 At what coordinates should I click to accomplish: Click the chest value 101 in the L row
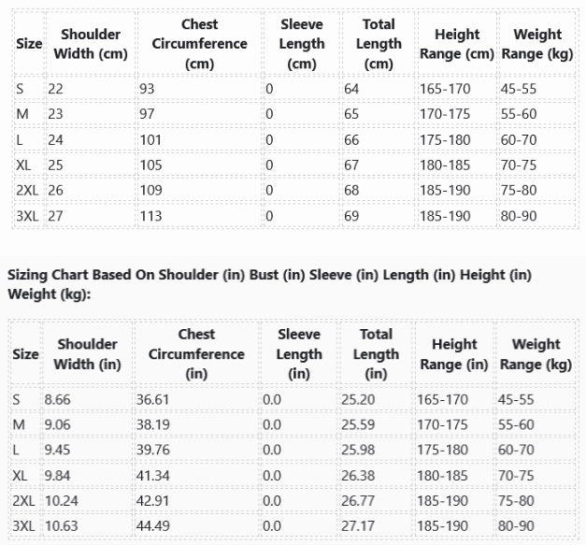click(x=150, y=139)
